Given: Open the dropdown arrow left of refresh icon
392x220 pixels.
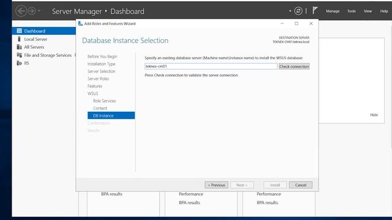Looking at the screenshot, I should pos(290,11).
